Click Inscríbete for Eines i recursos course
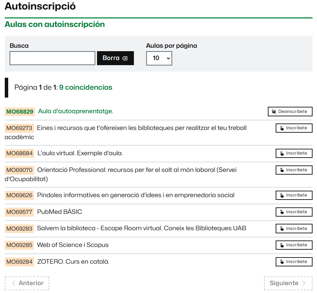Screen dimensions: 317x293 pyautogui.click(x=294, y=128)
